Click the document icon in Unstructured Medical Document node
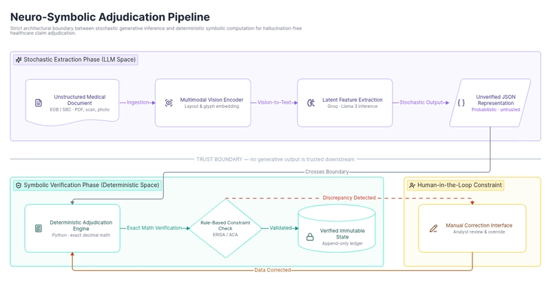The height and width of the screenshot is (292, 551). click(x=39, y=102)
